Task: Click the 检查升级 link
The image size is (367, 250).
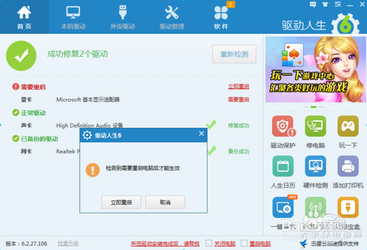Action: point(68,243)
